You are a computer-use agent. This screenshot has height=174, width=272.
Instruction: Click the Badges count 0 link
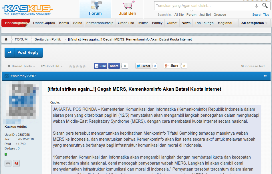pos(19,148)
